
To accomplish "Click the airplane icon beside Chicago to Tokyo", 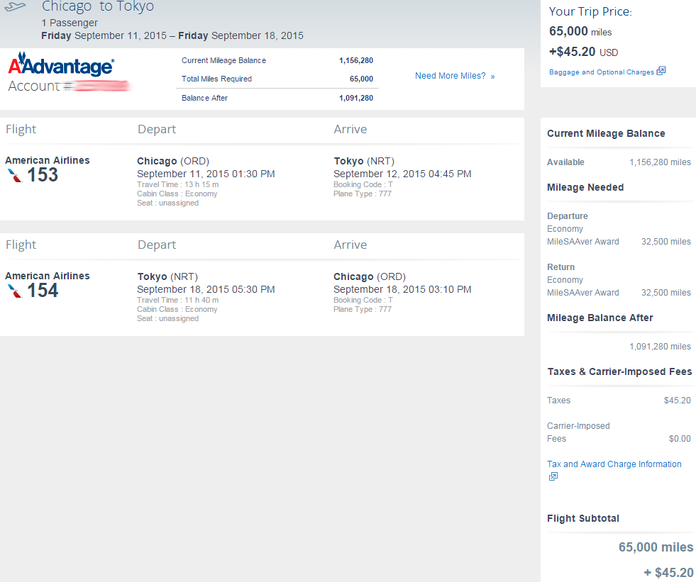I will (15, 7).
